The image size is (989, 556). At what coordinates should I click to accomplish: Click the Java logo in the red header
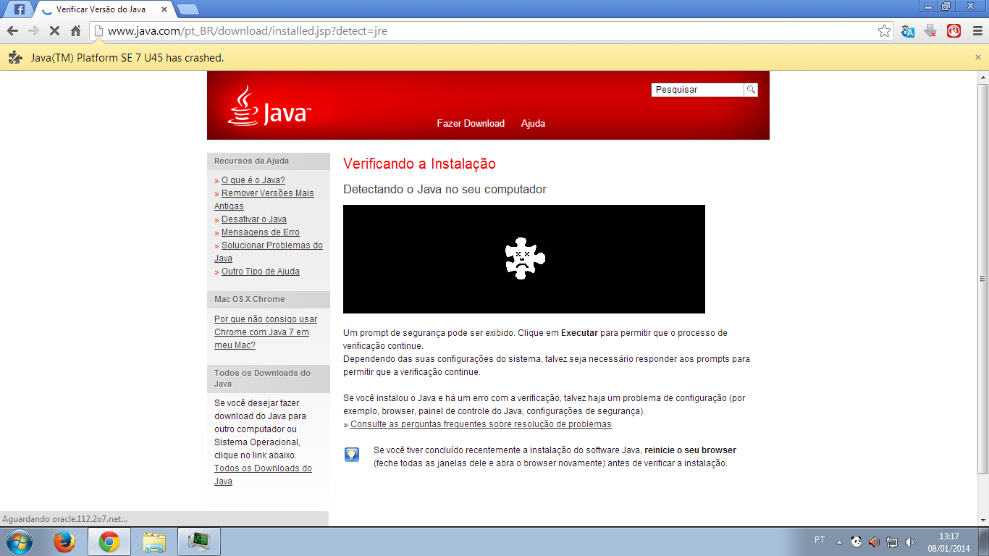click(269, 106)
